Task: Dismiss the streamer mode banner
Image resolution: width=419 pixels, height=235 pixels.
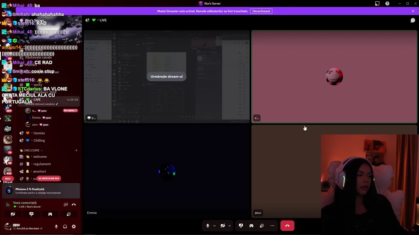Action: 413,11
